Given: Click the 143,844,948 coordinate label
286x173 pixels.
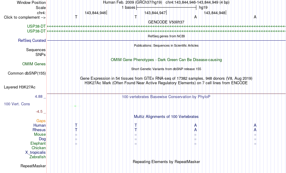Looking at the screenshot, I should (x=214, y=13).
